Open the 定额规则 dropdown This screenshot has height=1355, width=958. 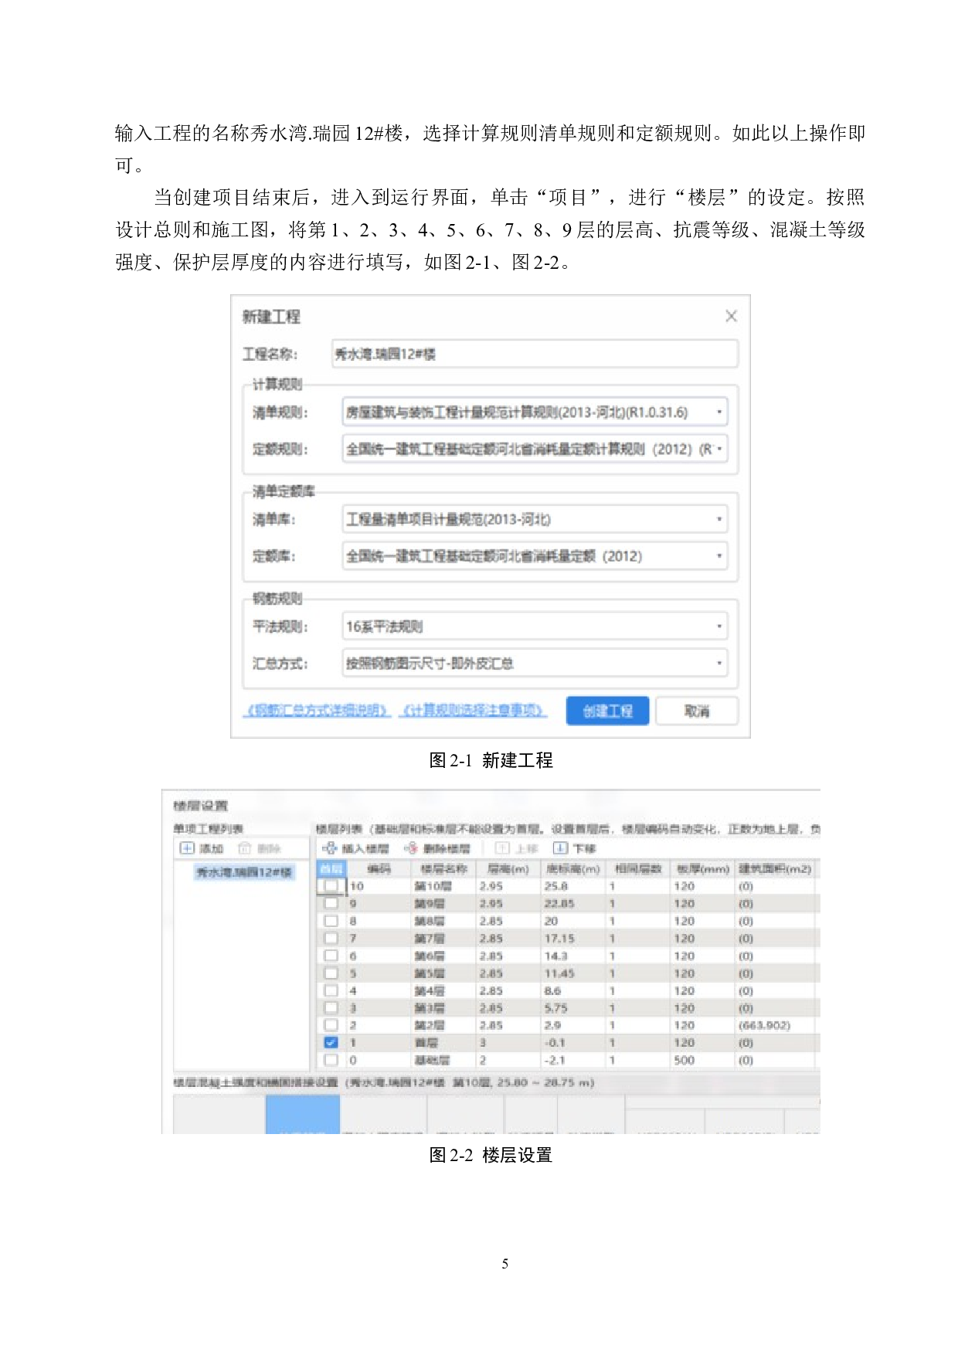[535, 449]
